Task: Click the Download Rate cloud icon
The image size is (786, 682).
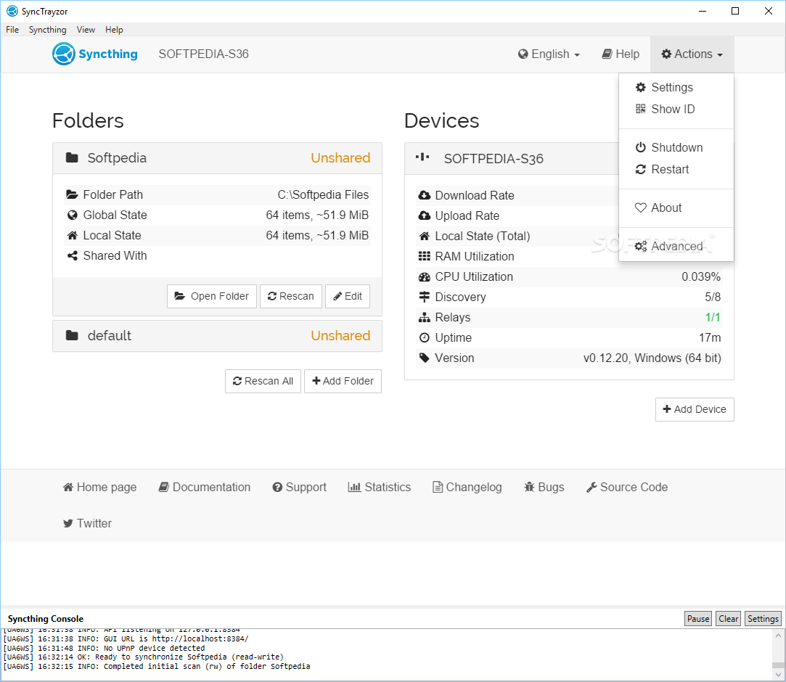Action: tap(424, 195)
